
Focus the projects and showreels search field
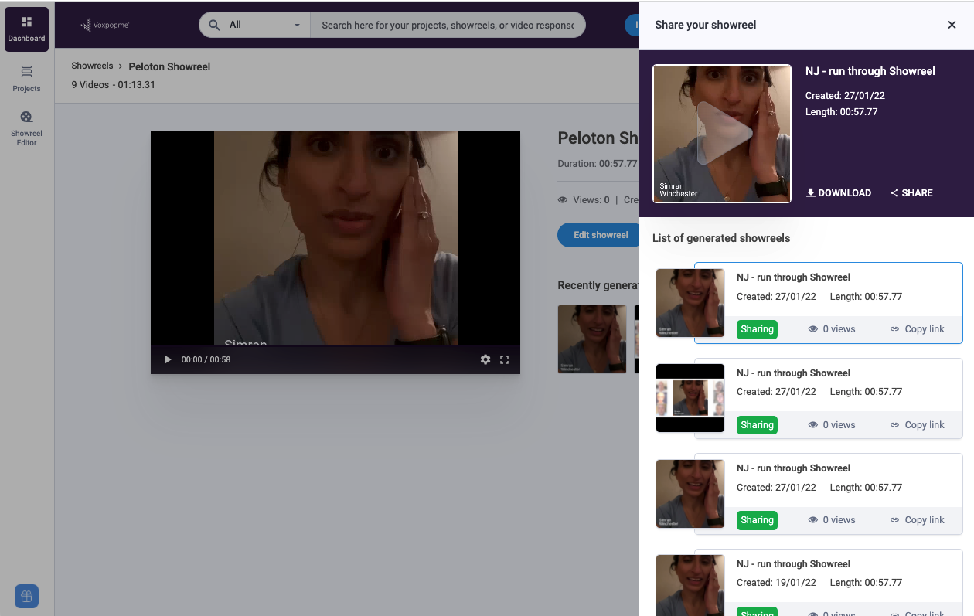click(x=448, y=25)
